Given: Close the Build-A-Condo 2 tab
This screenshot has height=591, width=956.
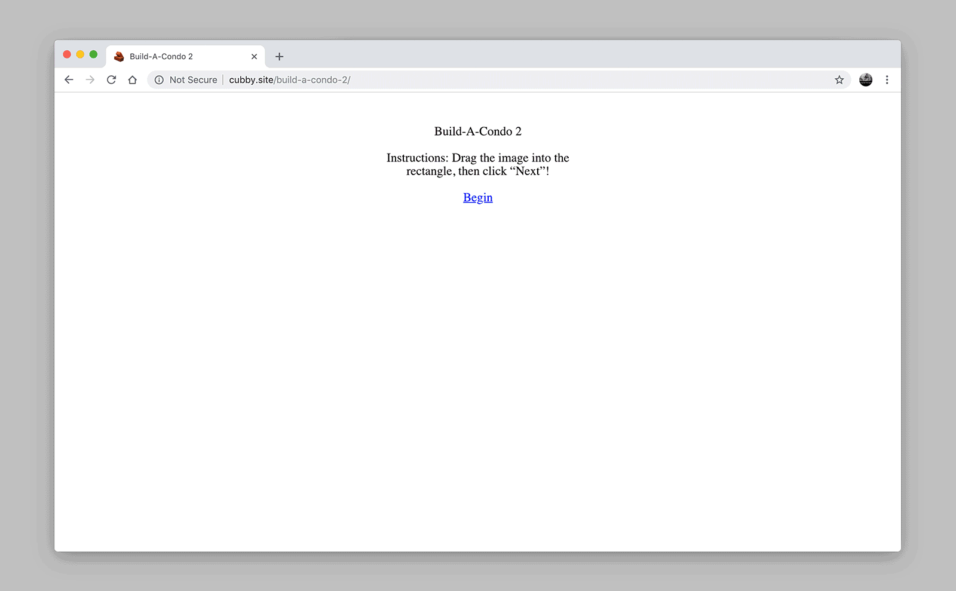Looking at the screenshot, I should pyautogui.click(x=254, y=57).
